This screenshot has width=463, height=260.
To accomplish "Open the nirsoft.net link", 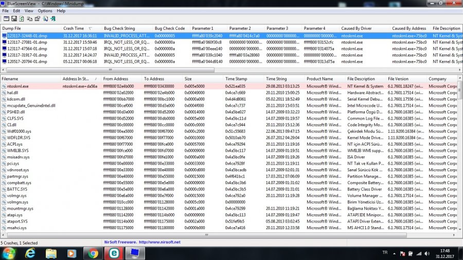I will [159, 242].
